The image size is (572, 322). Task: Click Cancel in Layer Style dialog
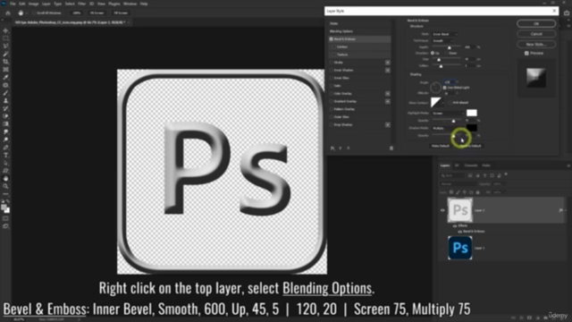536,34
